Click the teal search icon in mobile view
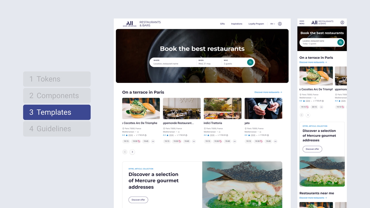The height and width of the screenshot is (208, 370). click(340, 42)
